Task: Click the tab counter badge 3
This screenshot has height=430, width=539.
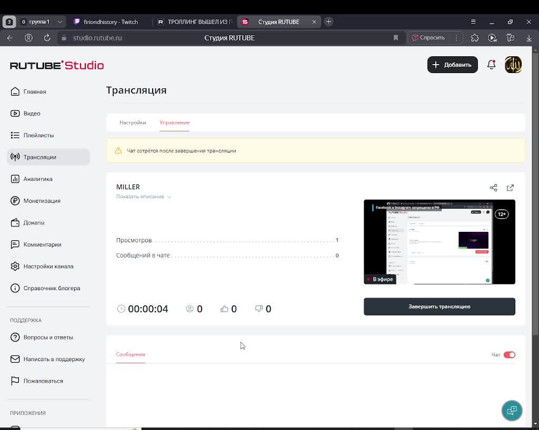Action: click(9, 22)
